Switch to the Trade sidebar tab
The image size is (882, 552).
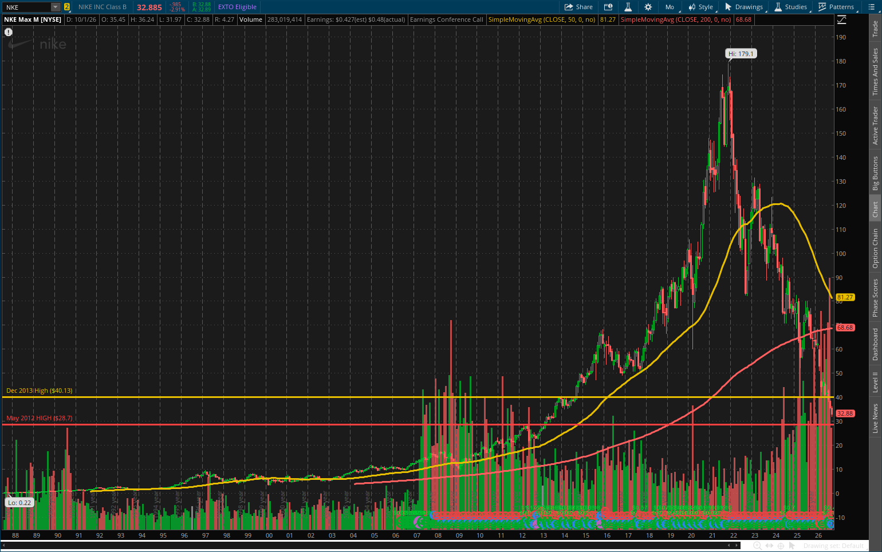875,29
